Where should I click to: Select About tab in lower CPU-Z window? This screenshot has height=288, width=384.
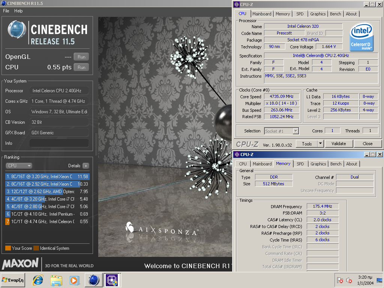[x=351, y=164]
